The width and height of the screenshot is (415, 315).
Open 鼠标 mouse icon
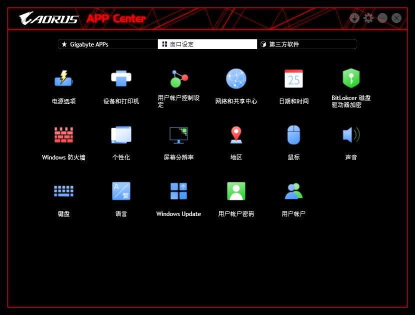point(293,135)
